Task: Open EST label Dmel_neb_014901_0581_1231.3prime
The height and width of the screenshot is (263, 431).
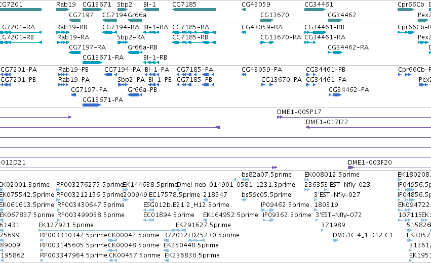Action: click(x=236, y=185)
